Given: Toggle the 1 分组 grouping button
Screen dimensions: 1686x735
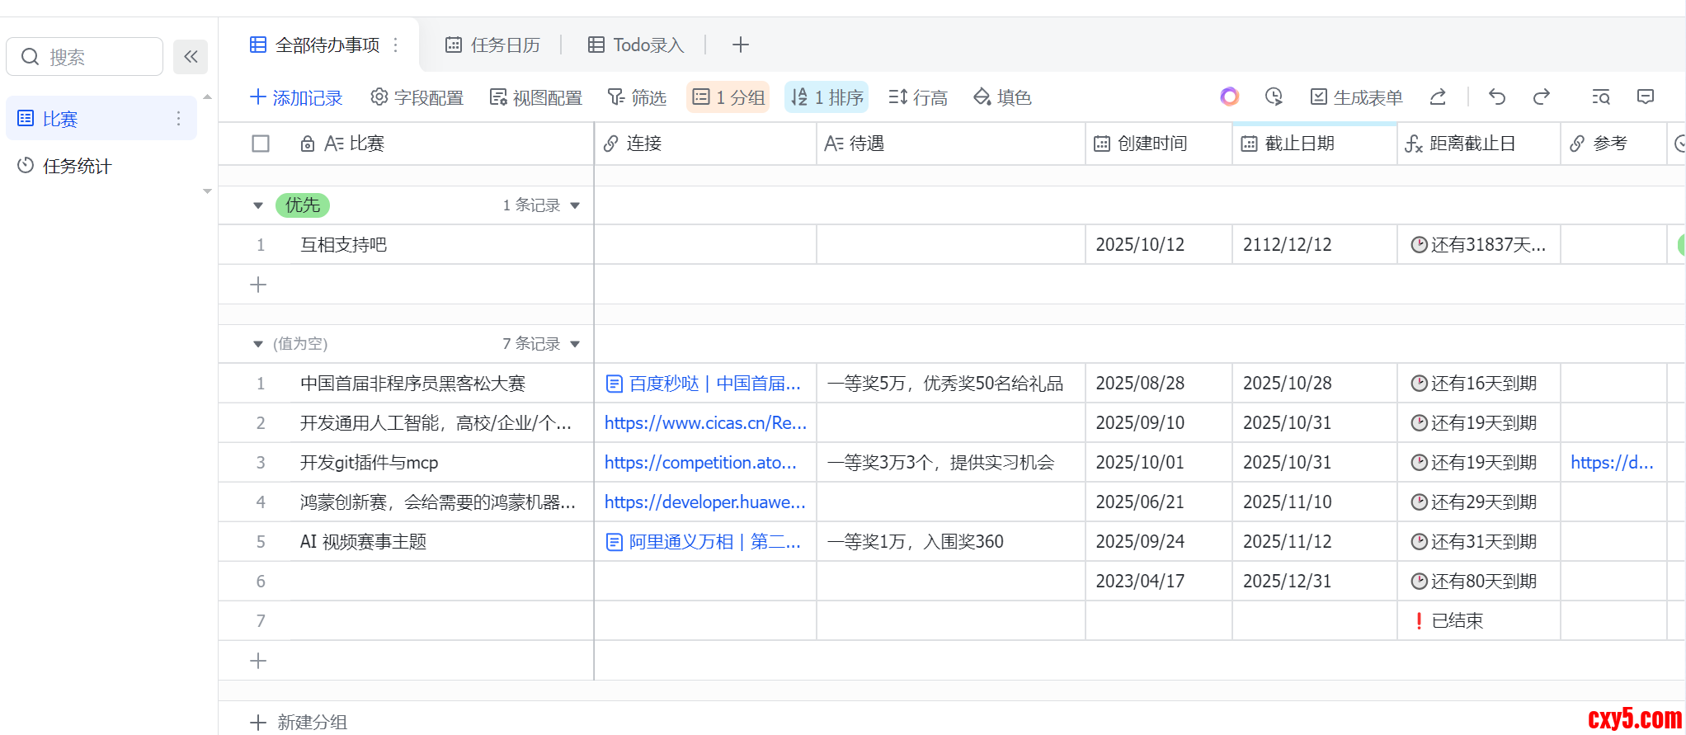Looking at the screenshot, I should pos(728,97).
